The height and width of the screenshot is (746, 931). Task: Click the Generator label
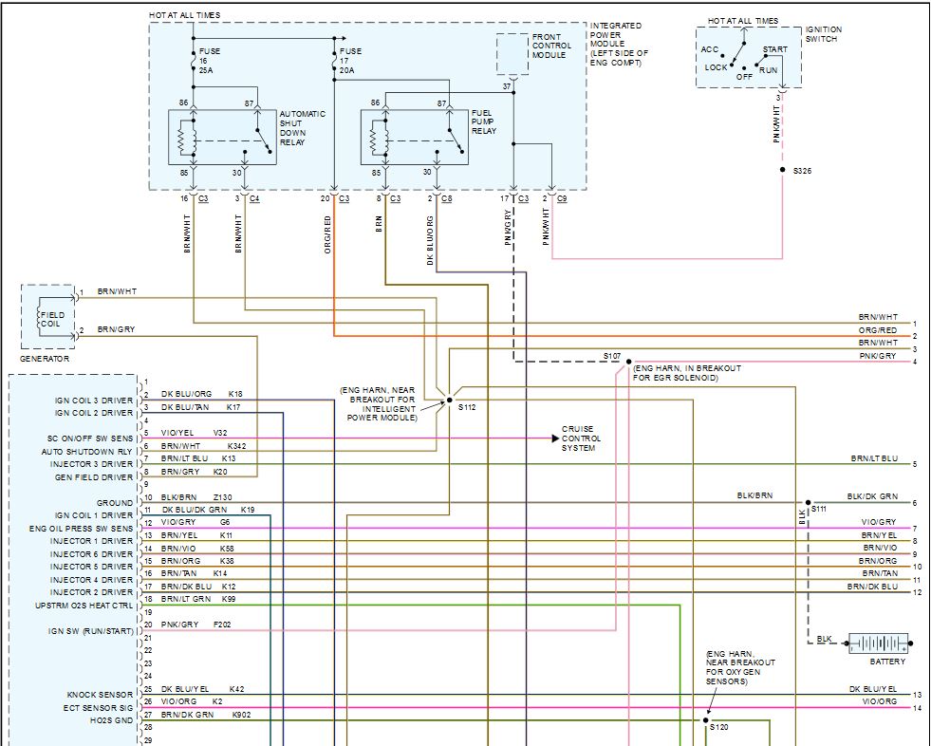click(46, 359)
